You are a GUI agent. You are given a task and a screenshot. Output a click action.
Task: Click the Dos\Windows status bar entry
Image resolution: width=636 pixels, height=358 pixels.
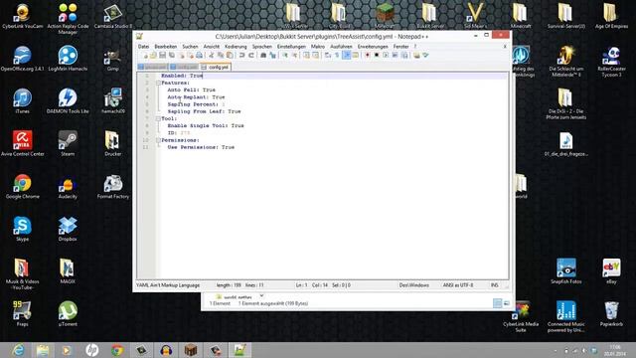(x=414, y=285)
